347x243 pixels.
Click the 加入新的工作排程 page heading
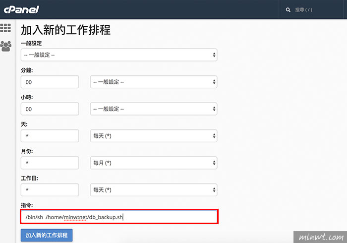coord(66,30)
